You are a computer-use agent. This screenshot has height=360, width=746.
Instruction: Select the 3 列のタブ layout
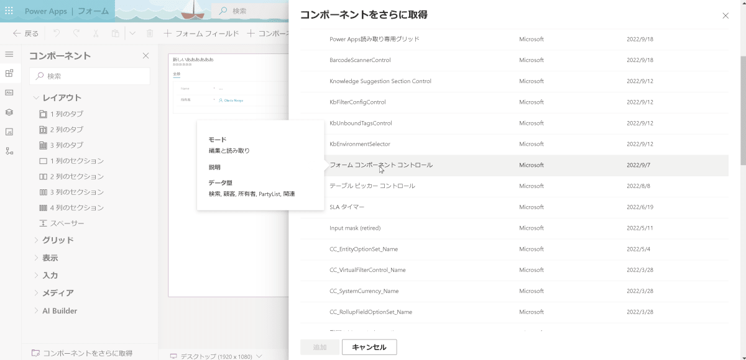pyautogui.click(x=60, y=145)
